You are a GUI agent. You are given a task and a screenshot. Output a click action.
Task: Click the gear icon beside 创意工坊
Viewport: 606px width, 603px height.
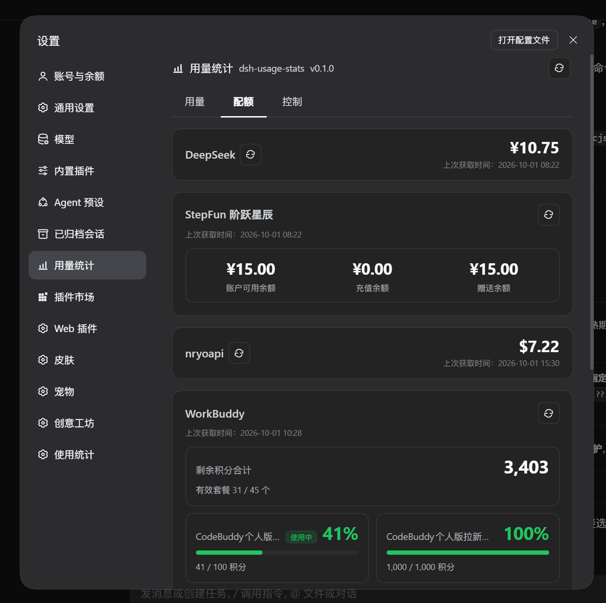43,423
